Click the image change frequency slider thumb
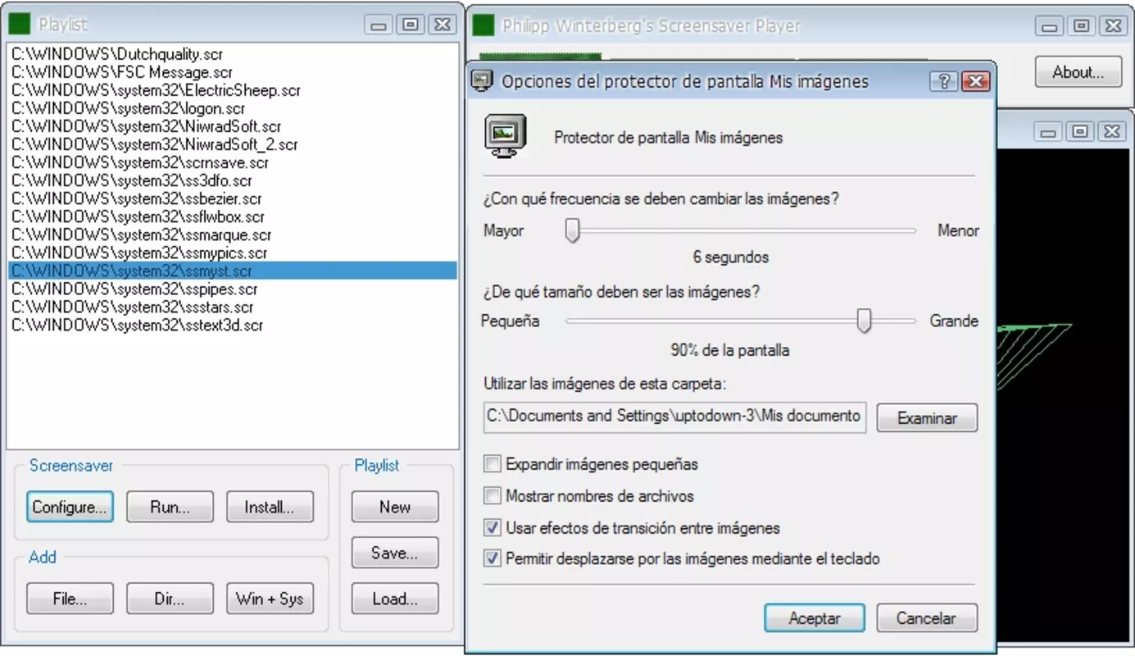This screenshot has width=1135, height=656. click(573, 230)
